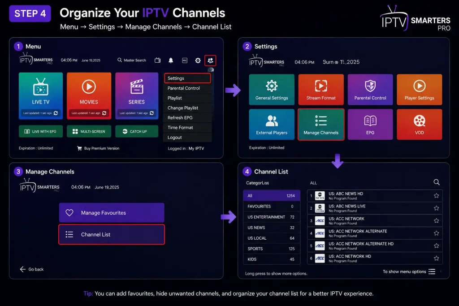This screenshot has width=459, height=306.
Task: Open Manage Favourites button
Action: pos(112,213)
